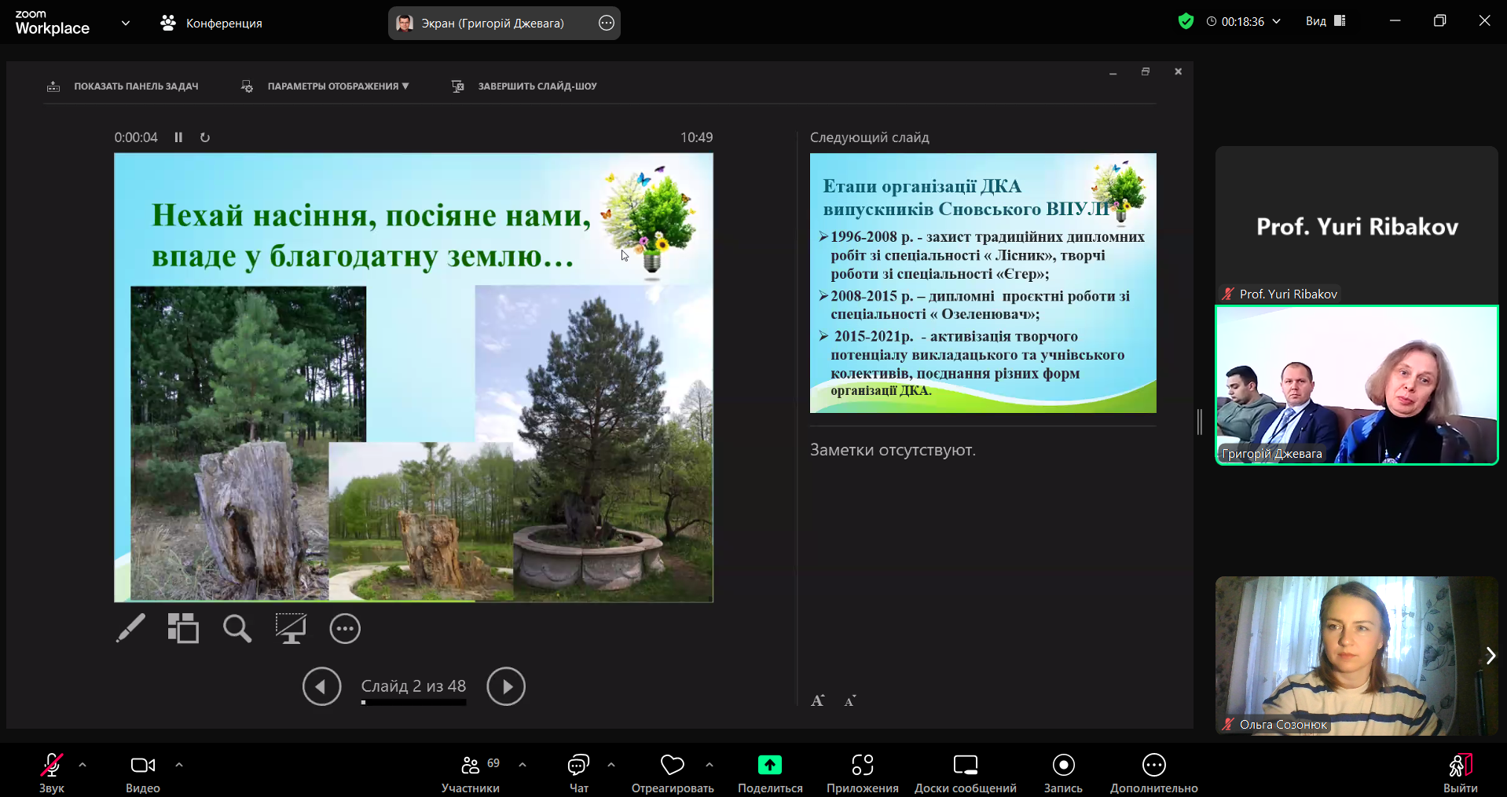This screenshot has width=1507, height=797.
Task: Toggle black screen slide show icon
Action: click(291, 628)
